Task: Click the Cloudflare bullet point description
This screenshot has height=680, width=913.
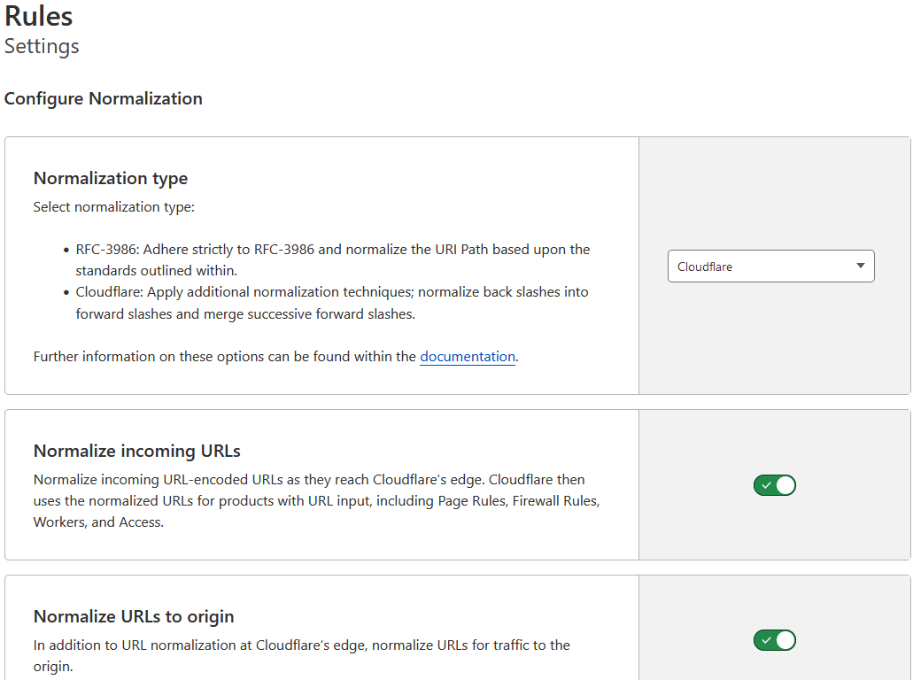Action: [x=332, y=302]
